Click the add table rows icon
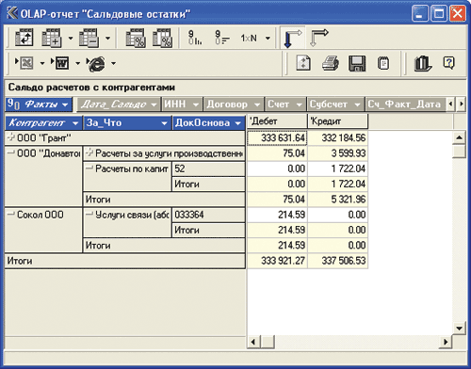471x369 pixels. [x=51, y=38]
